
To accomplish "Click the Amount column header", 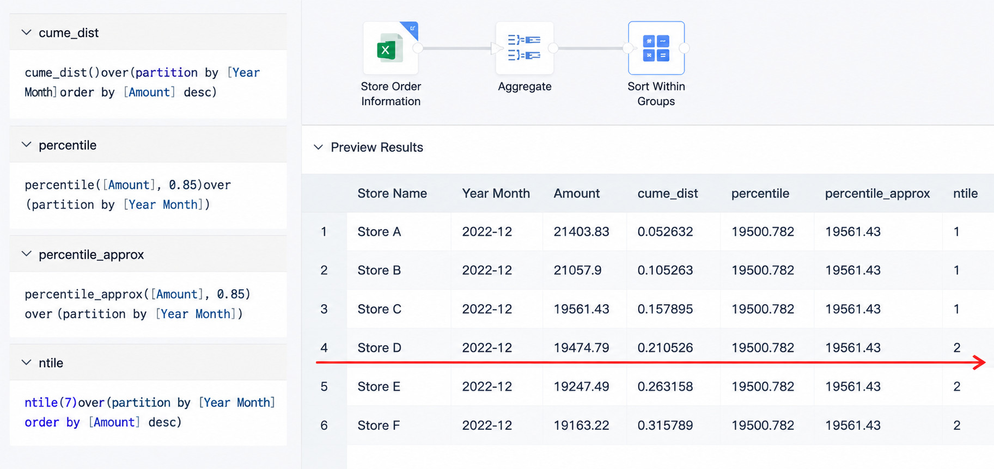I will 576,193.
